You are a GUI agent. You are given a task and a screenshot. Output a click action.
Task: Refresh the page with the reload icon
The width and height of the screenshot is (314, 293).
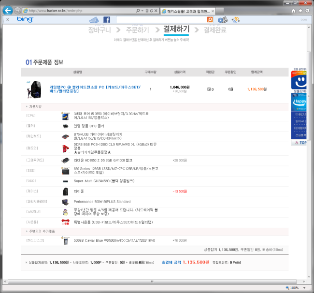tap(151, 11)
